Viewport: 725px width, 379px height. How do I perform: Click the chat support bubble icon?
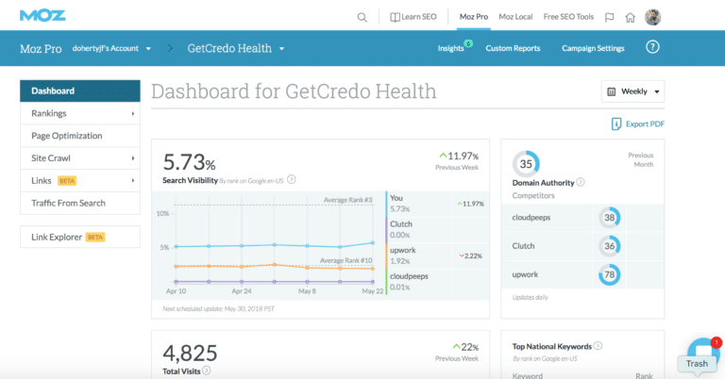click(x=703, y=350)
